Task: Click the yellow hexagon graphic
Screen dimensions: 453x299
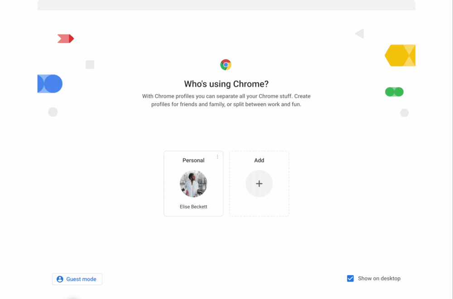Action: tap(400, 56)
